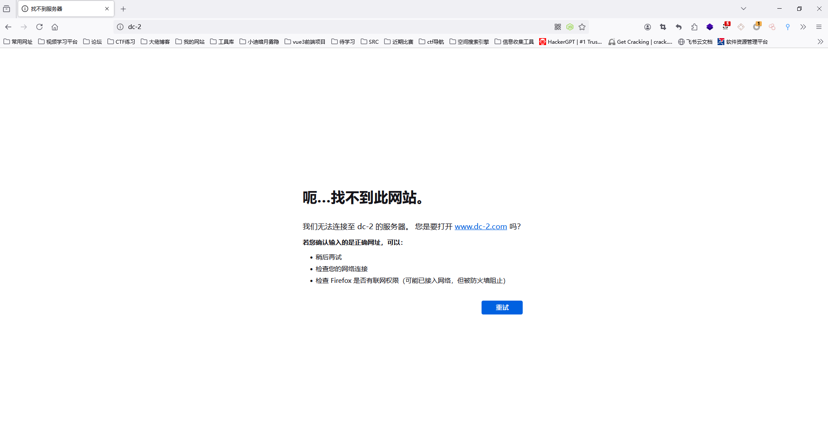Go to the home page icon
The width and height of the screenshot is (828, 444).
[x=55, y=27]
